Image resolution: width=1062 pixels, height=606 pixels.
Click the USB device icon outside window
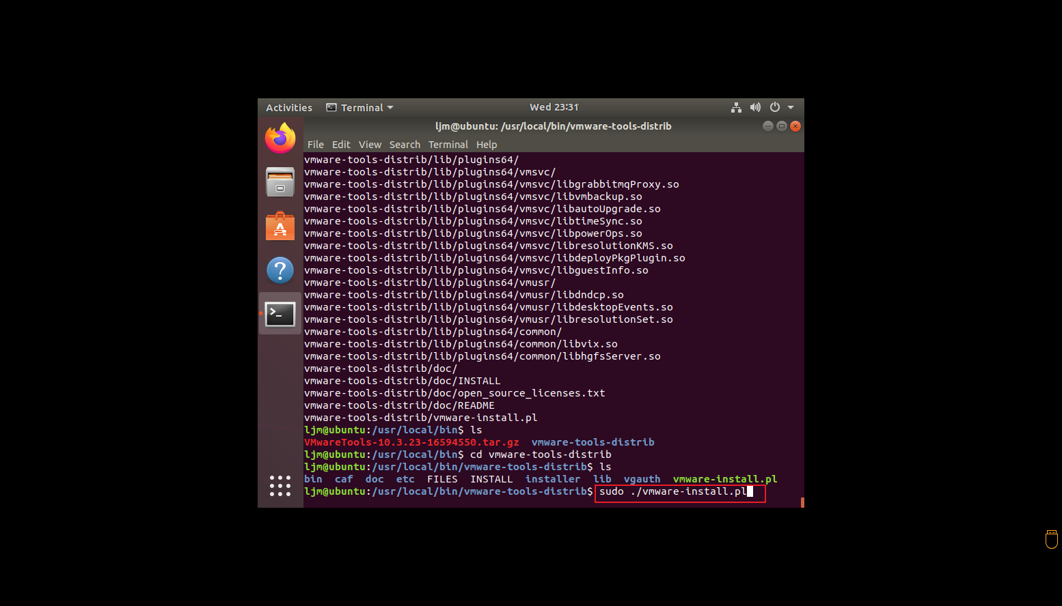(1052, 539)
